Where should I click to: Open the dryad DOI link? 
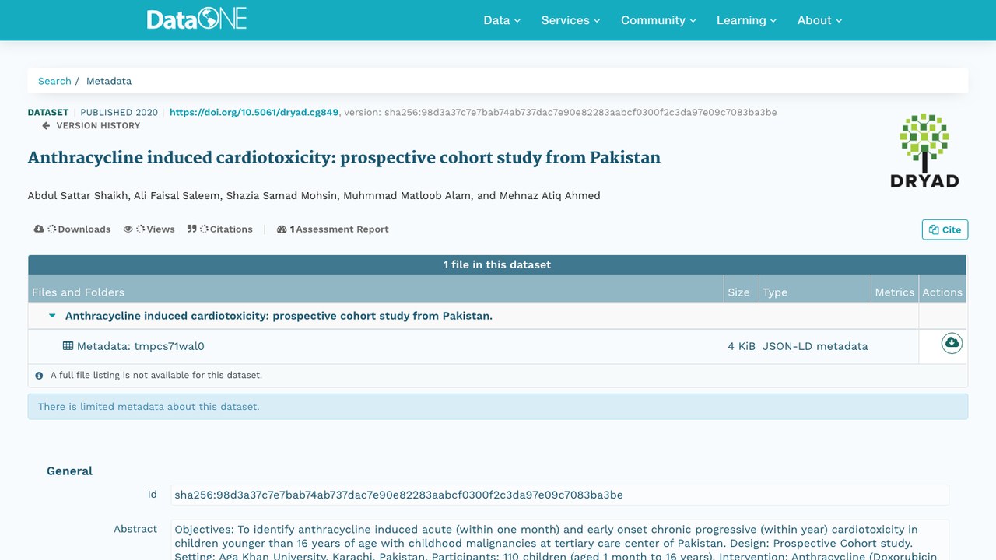tap(254, 112)
